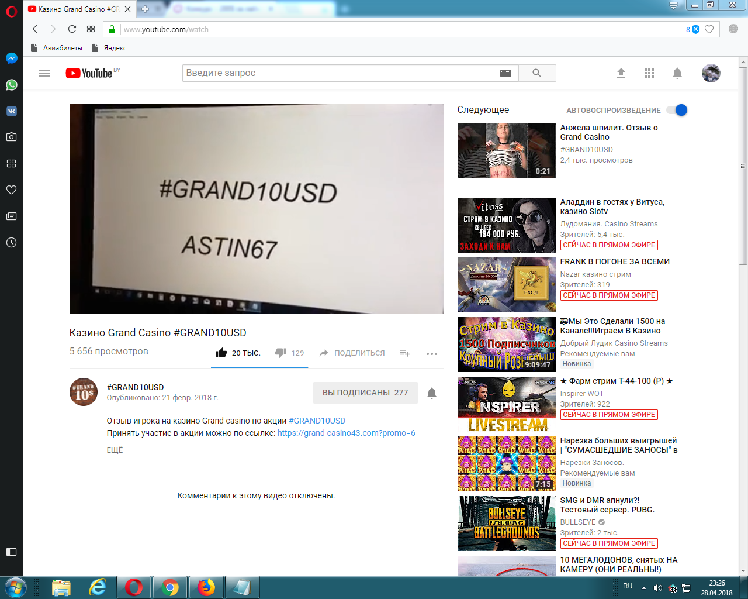Click the ad blocker badge in address bar

click(x=692, y=29)
